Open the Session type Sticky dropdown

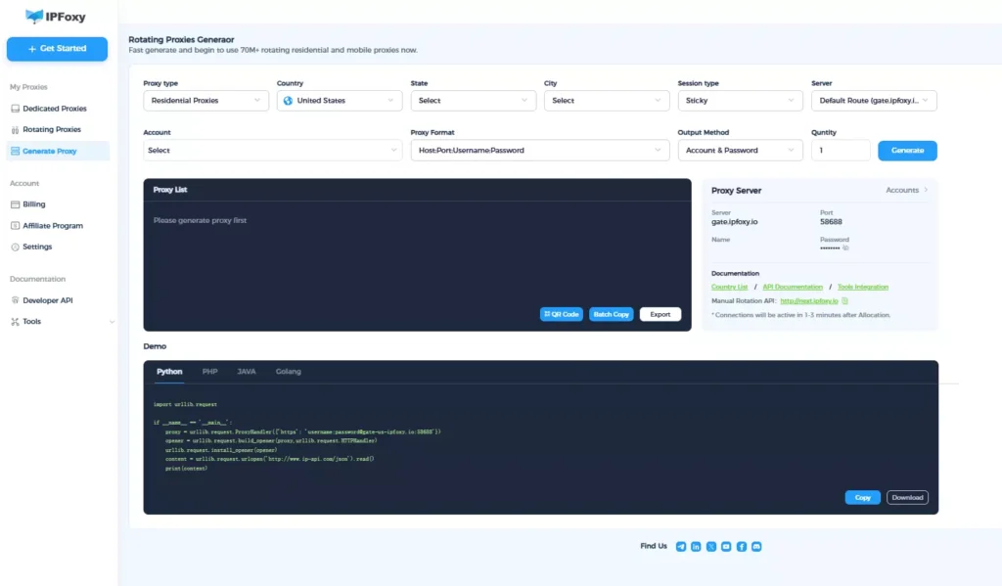740,101
